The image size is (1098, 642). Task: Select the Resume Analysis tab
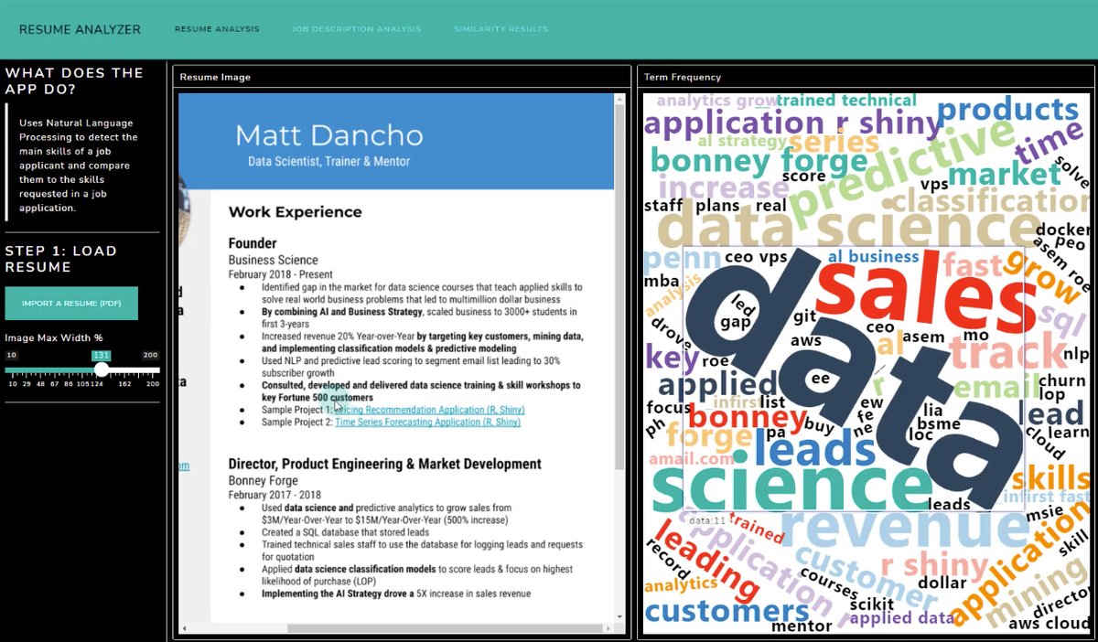coord(217,28)
